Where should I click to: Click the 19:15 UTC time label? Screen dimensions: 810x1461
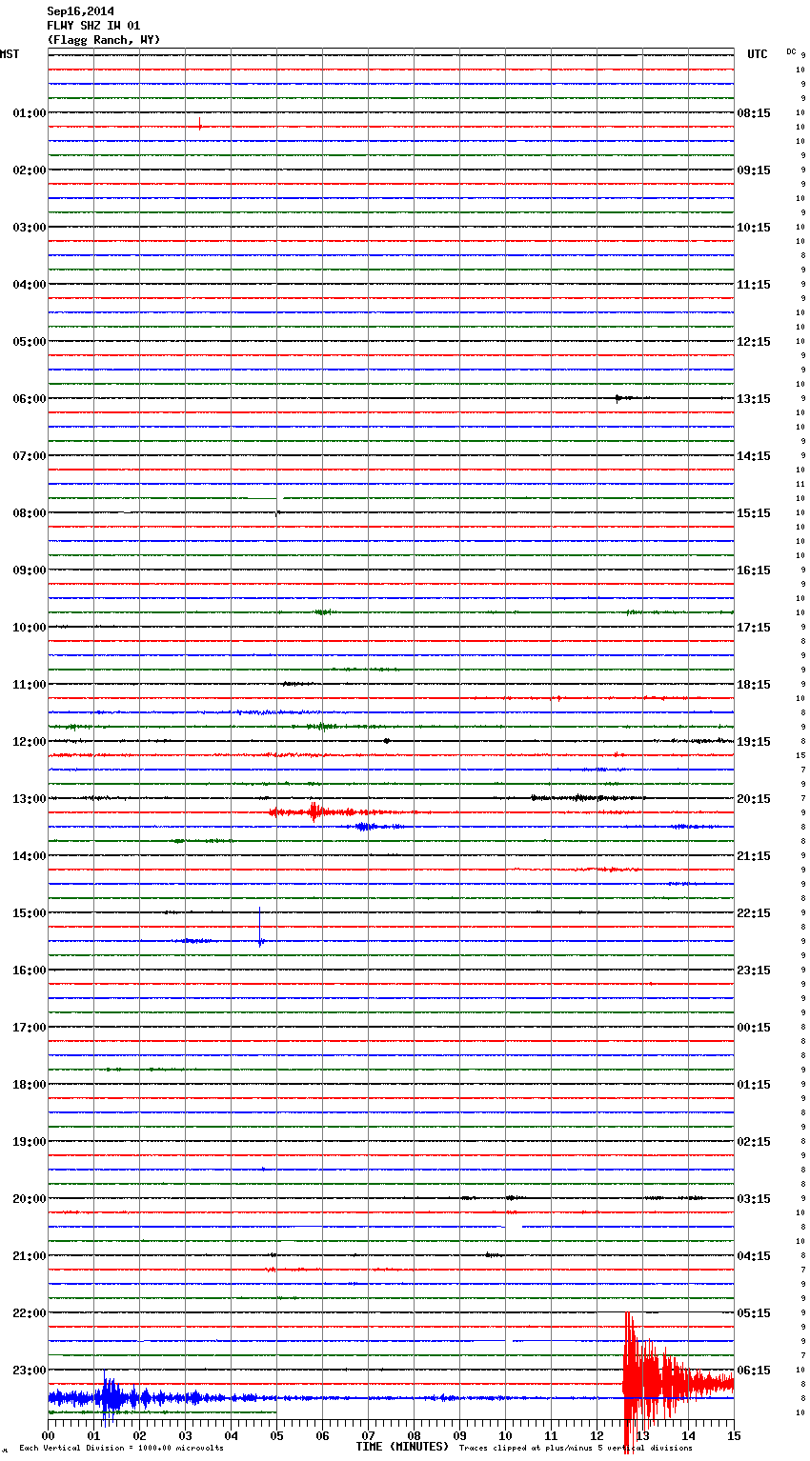(754, 742)
